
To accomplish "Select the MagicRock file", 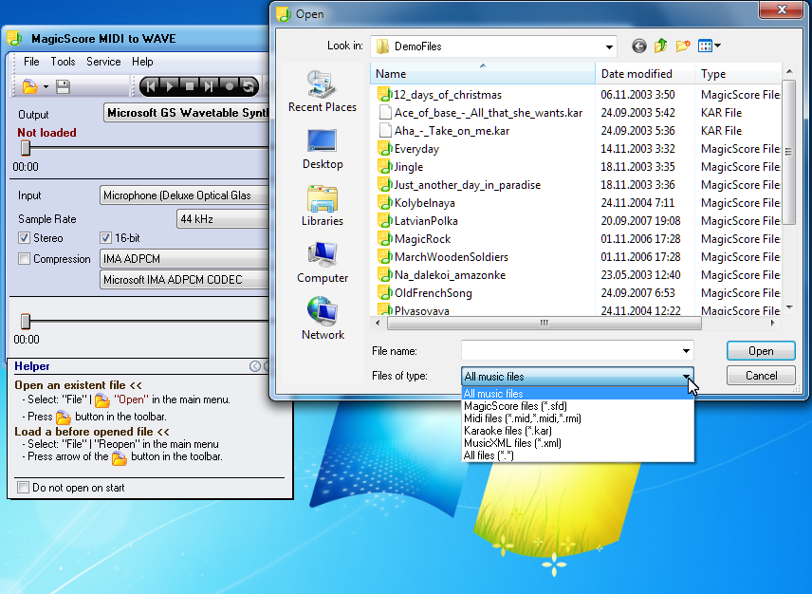I will coord(415,239).
